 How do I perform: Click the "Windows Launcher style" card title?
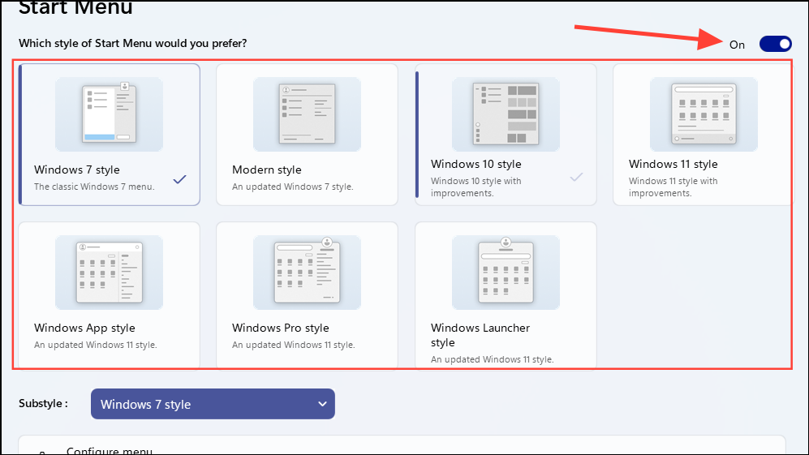pos(480,335)
